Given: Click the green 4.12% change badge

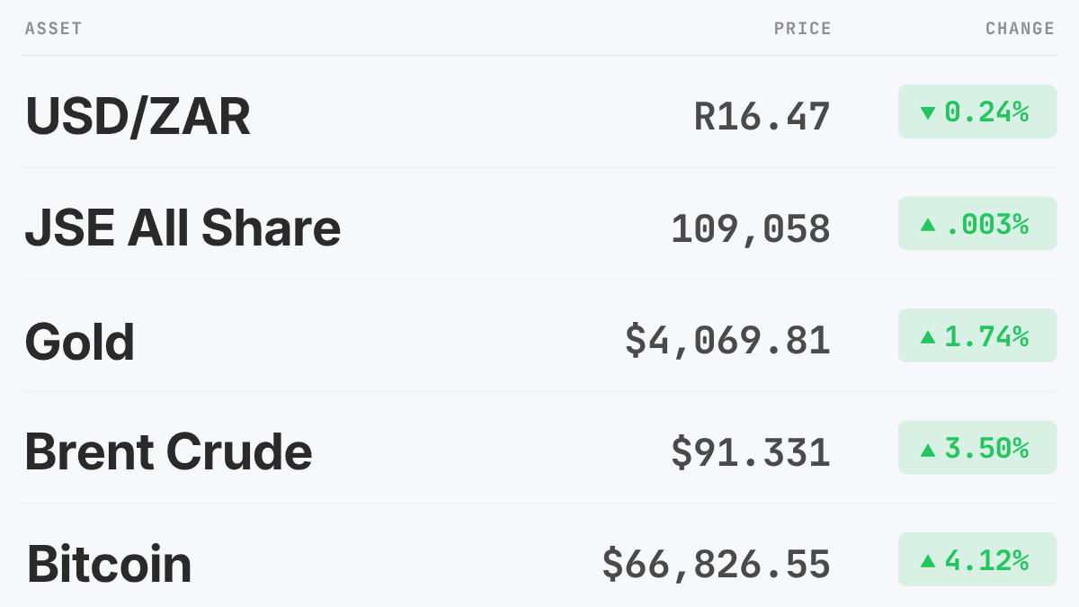Looking at the screenshot, I should coord(977,559).
